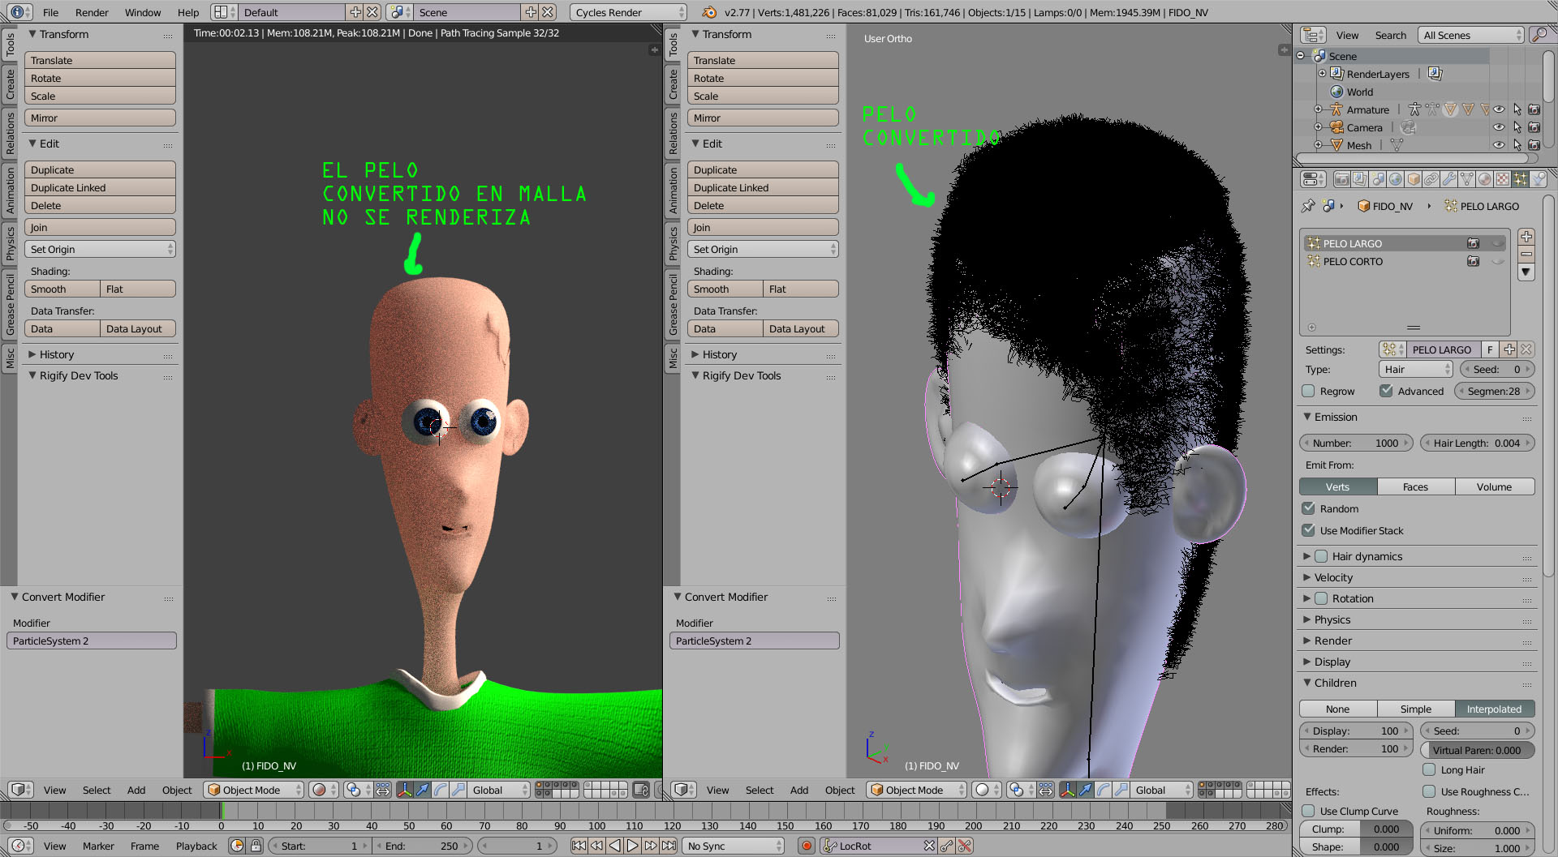Enable Use Clump Curve checkbox
Viewport: 1558px width, 857px height.
click(x=1308, y=811)
